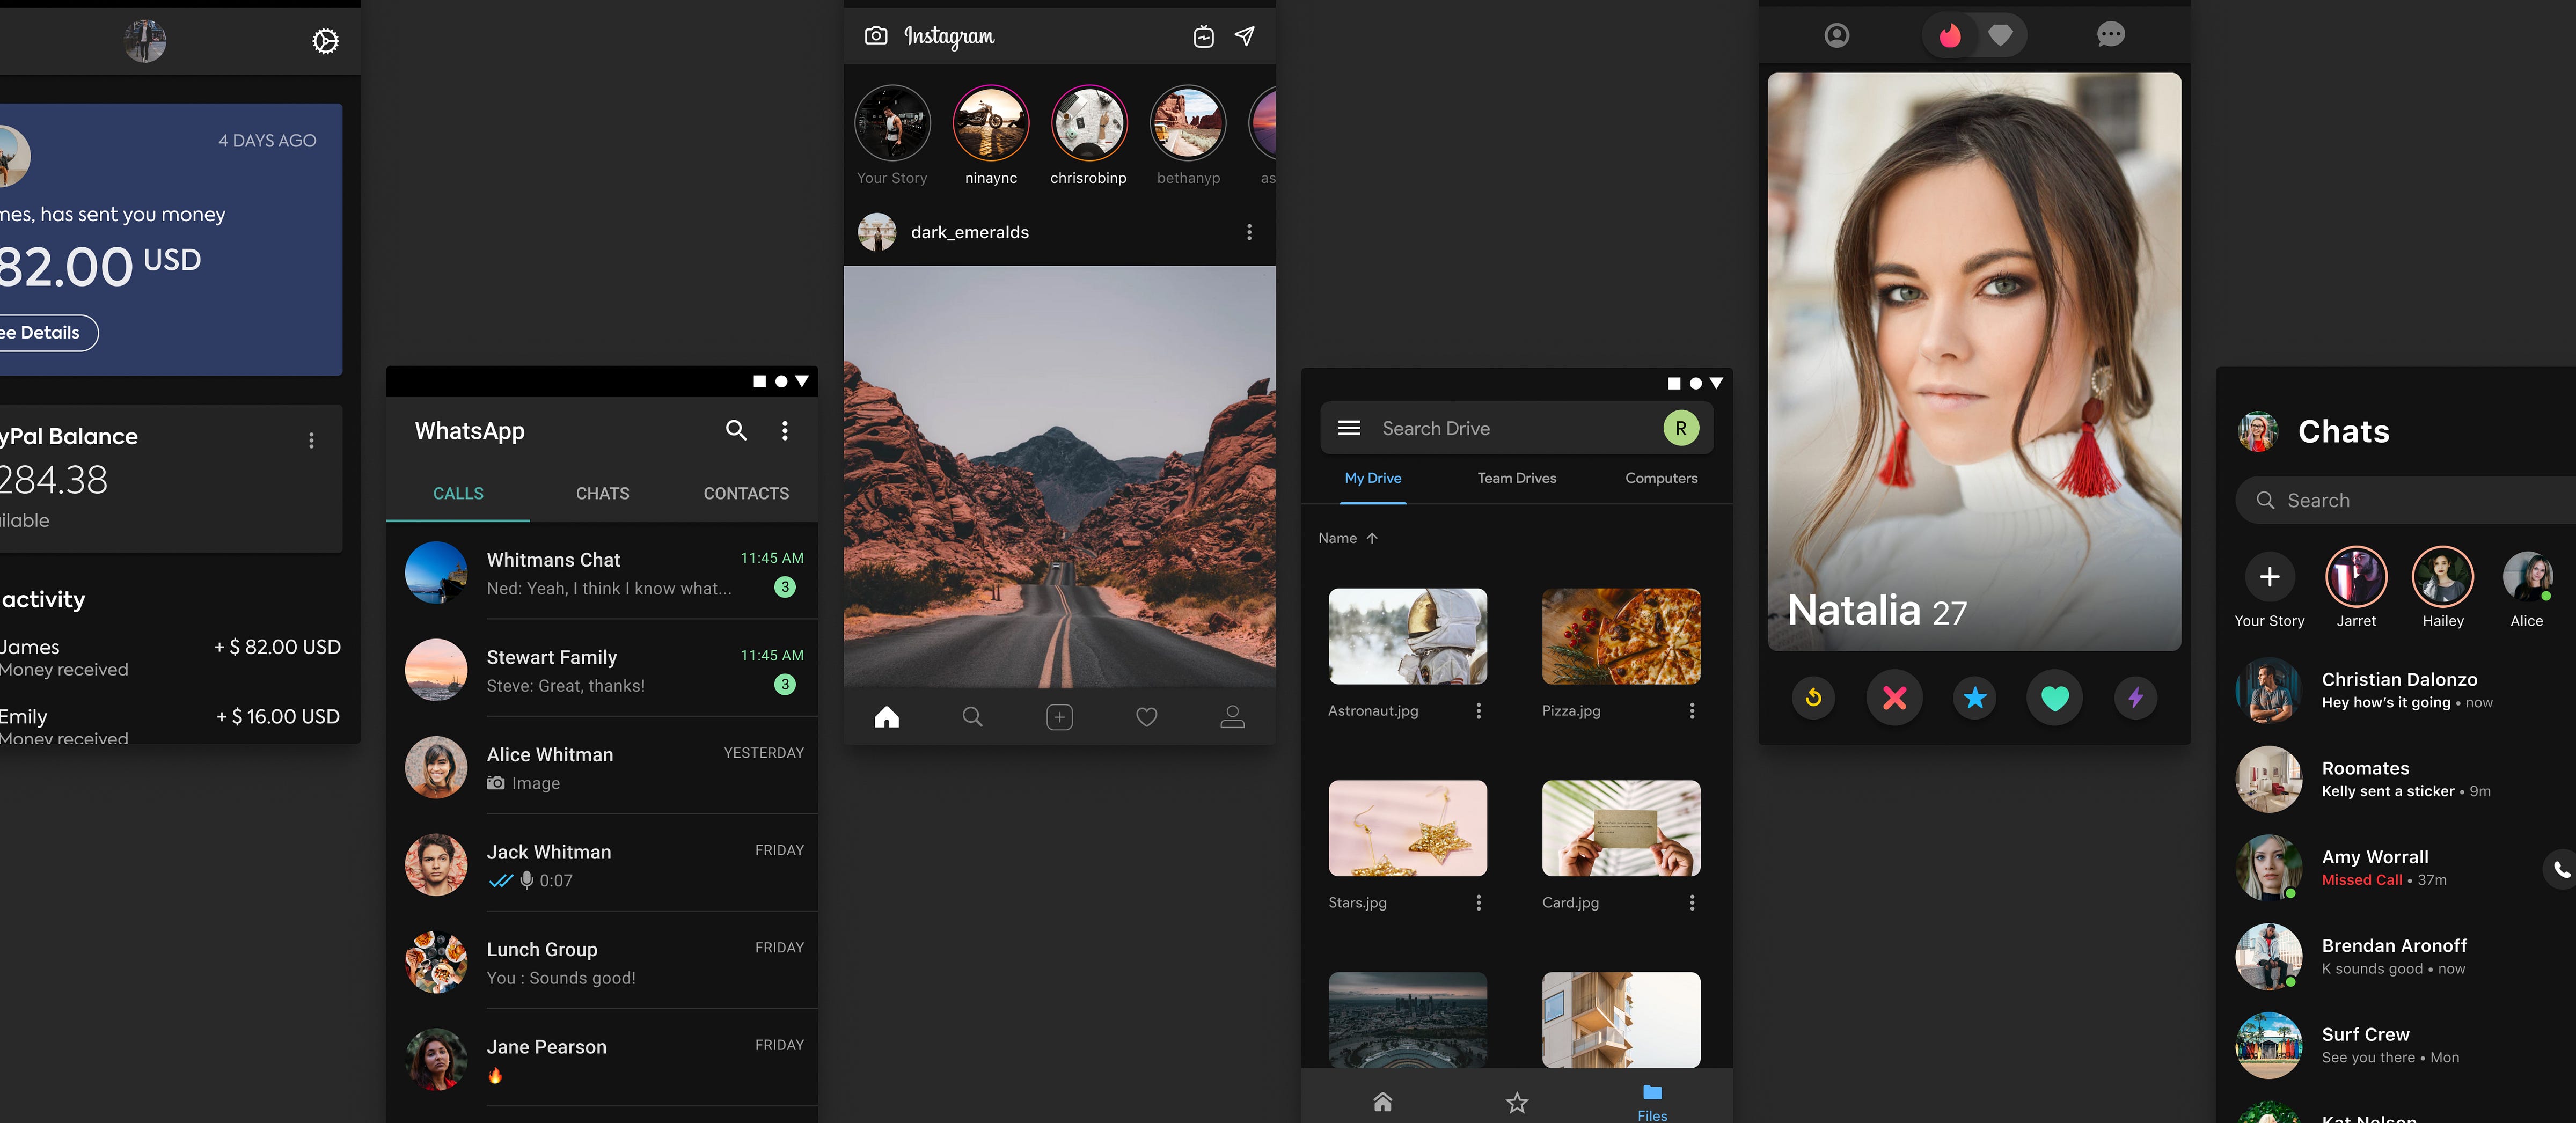The width and height of the screenshot is (2576, 1123).
Task: Open Instagram Direct messages with paper plane icon
Action: pyautogui.click(x=1243, y=36)
